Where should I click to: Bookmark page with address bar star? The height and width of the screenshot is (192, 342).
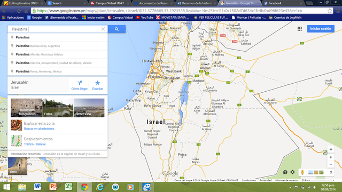click(330, 11)
